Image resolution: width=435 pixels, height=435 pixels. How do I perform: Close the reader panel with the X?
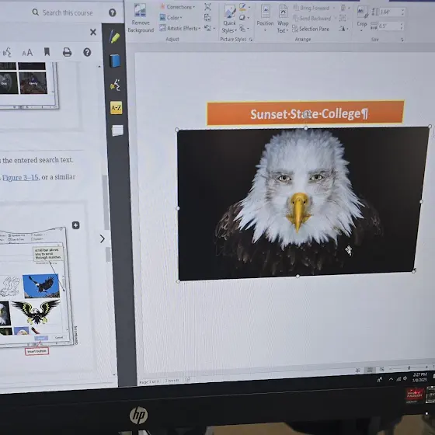[93, 32]
